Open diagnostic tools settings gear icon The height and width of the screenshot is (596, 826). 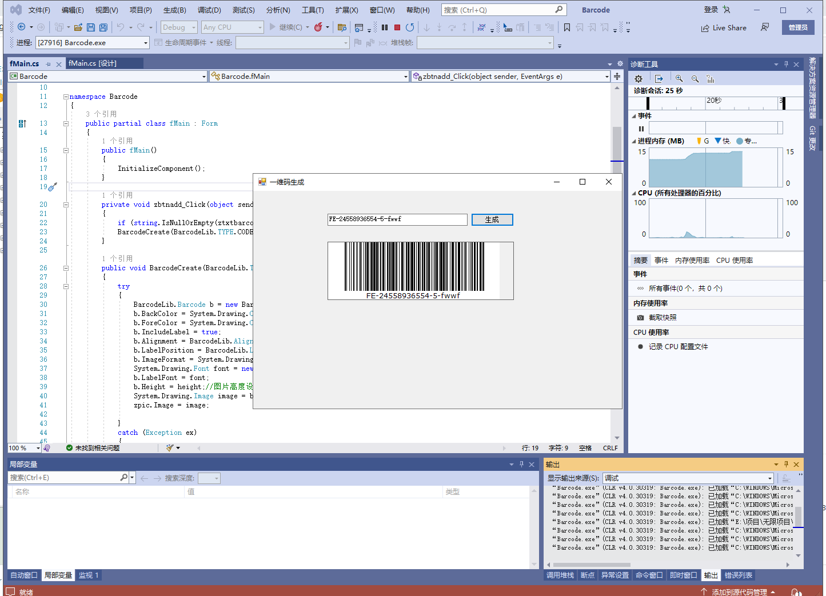click(639, 79)
